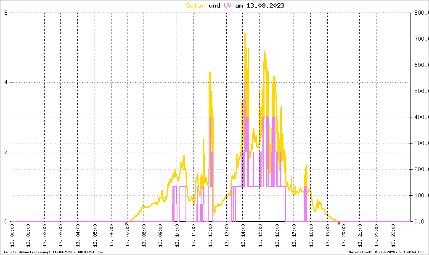This screenshot has height=255, width=429.
Task: Click x-axis time label '13. 12:00'
Action: (x=210, y=235)
